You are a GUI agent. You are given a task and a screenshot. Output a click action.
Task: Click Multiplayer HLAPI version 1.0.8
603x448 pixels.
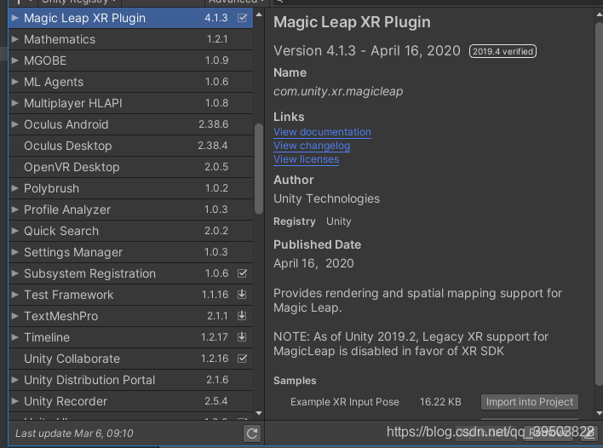click(216, 103)
